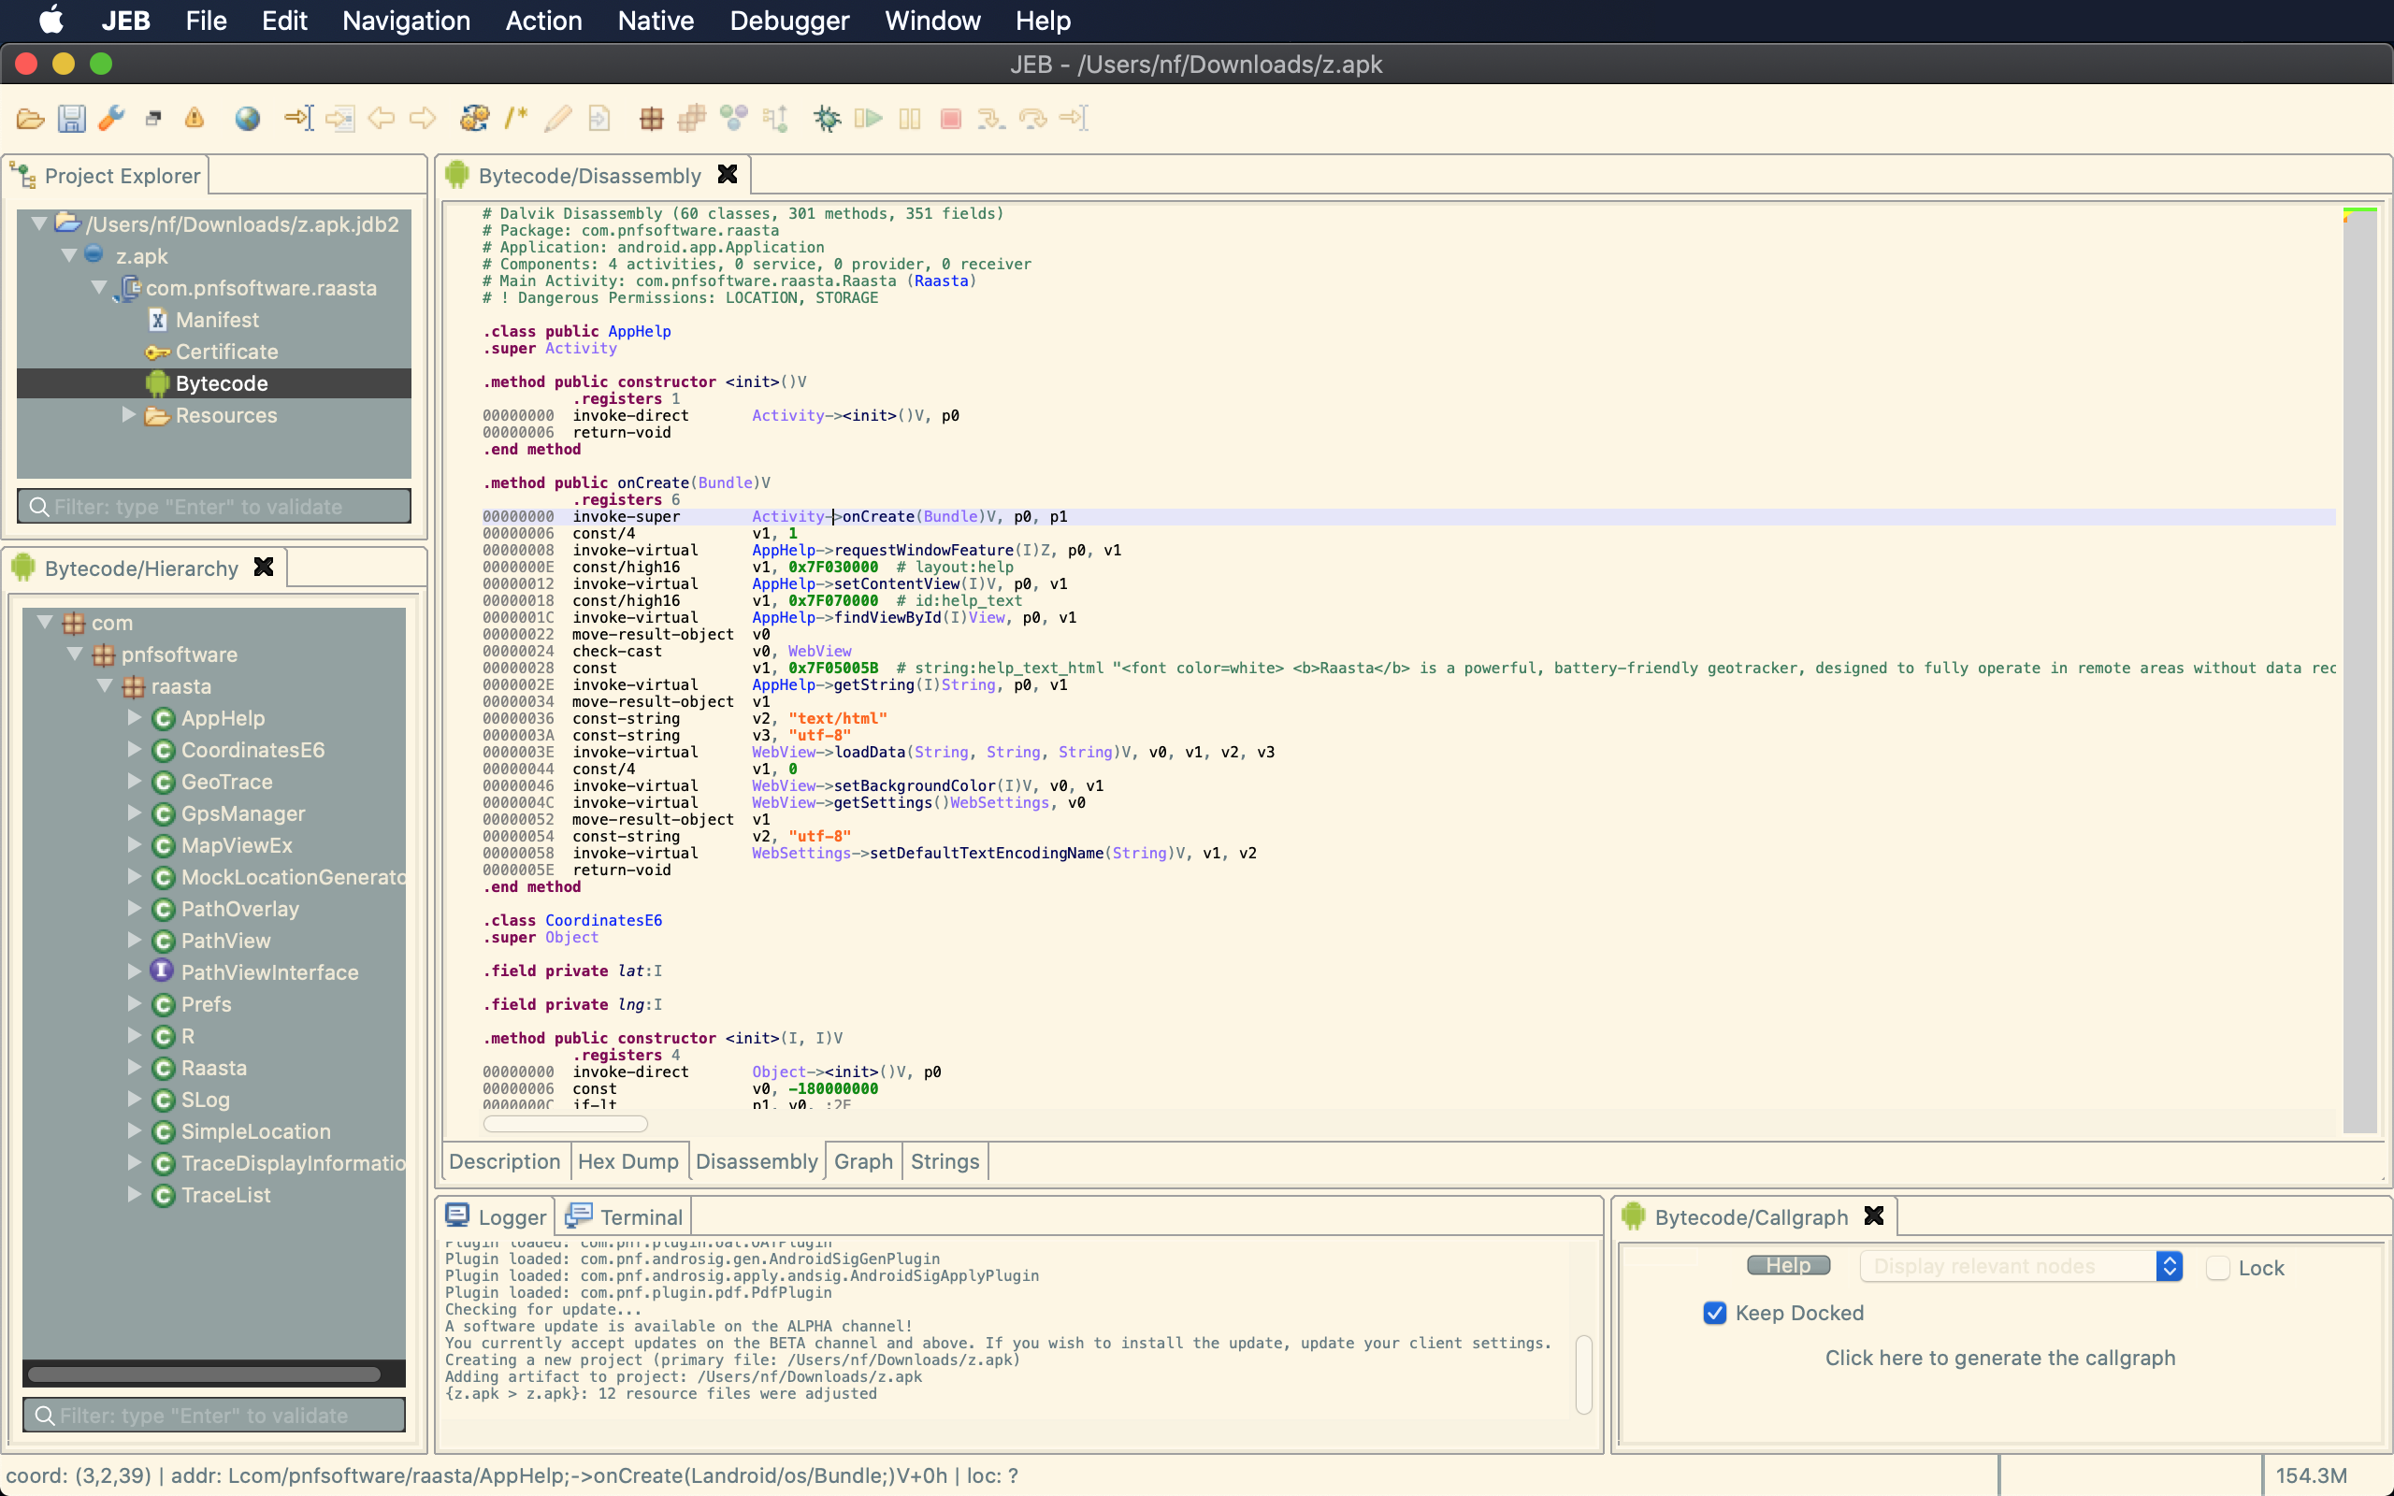Screen dimensions: 2394x1496
Task: Add a comment with the /* icon
Action: coord(516,119)
